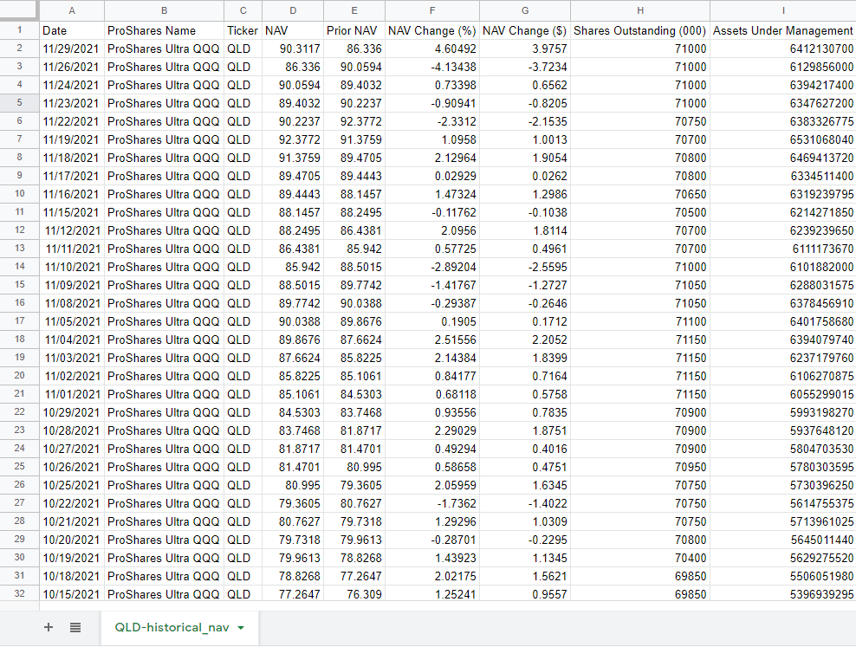This screenshot has width=856, height=647.
Task: Select date cell 10/29/2021
Action: 72,412
